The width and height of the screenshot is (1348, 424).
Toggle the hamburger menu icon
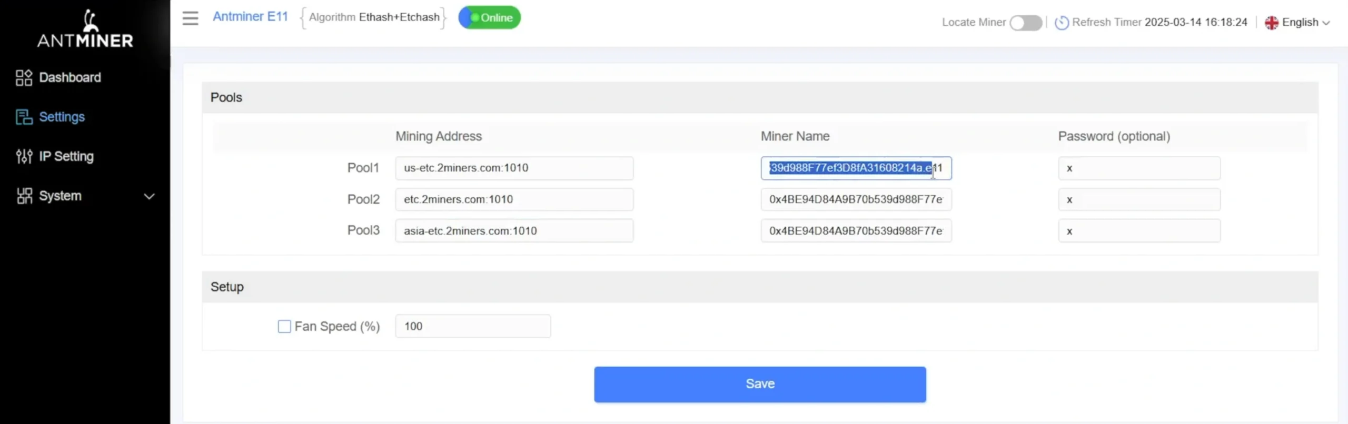[191, 18]
